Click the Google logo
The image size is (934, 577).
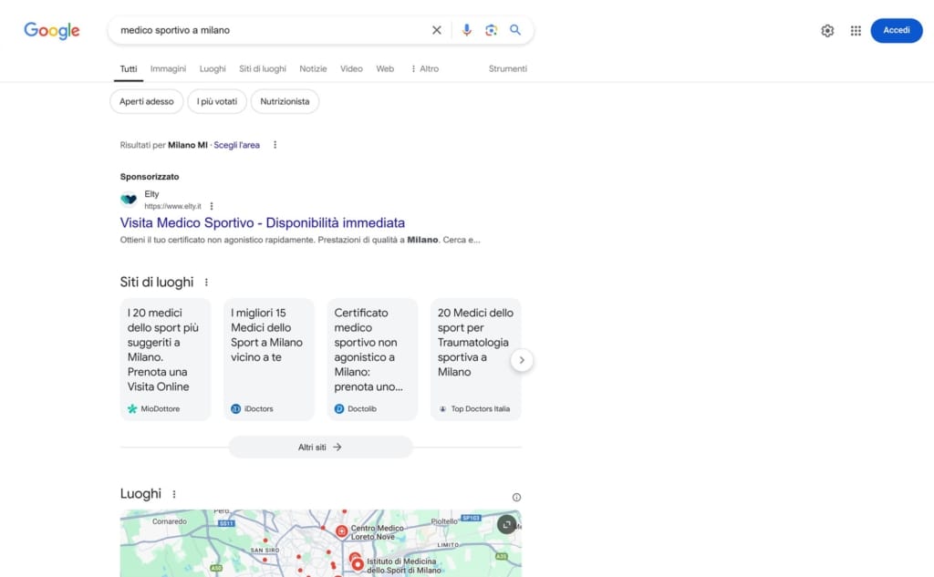(52, 30)
